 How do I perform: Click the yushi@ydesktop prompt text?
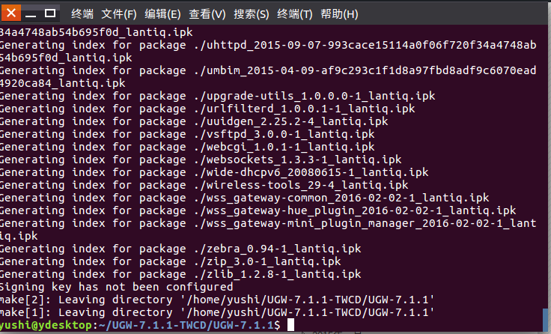[x=46, y=325]
